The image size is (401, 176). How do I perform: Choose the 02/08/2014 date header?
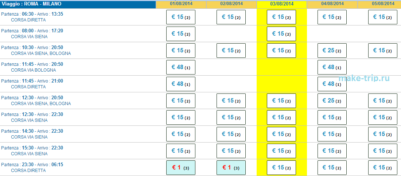point(231,4)
